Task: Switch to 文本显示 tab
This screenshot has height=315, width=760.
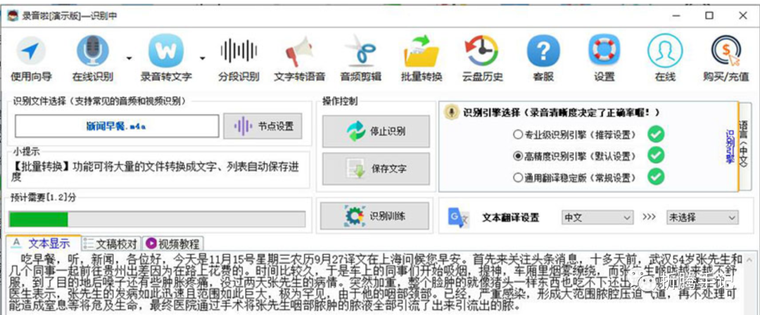Action: click(x=42, y=243)
